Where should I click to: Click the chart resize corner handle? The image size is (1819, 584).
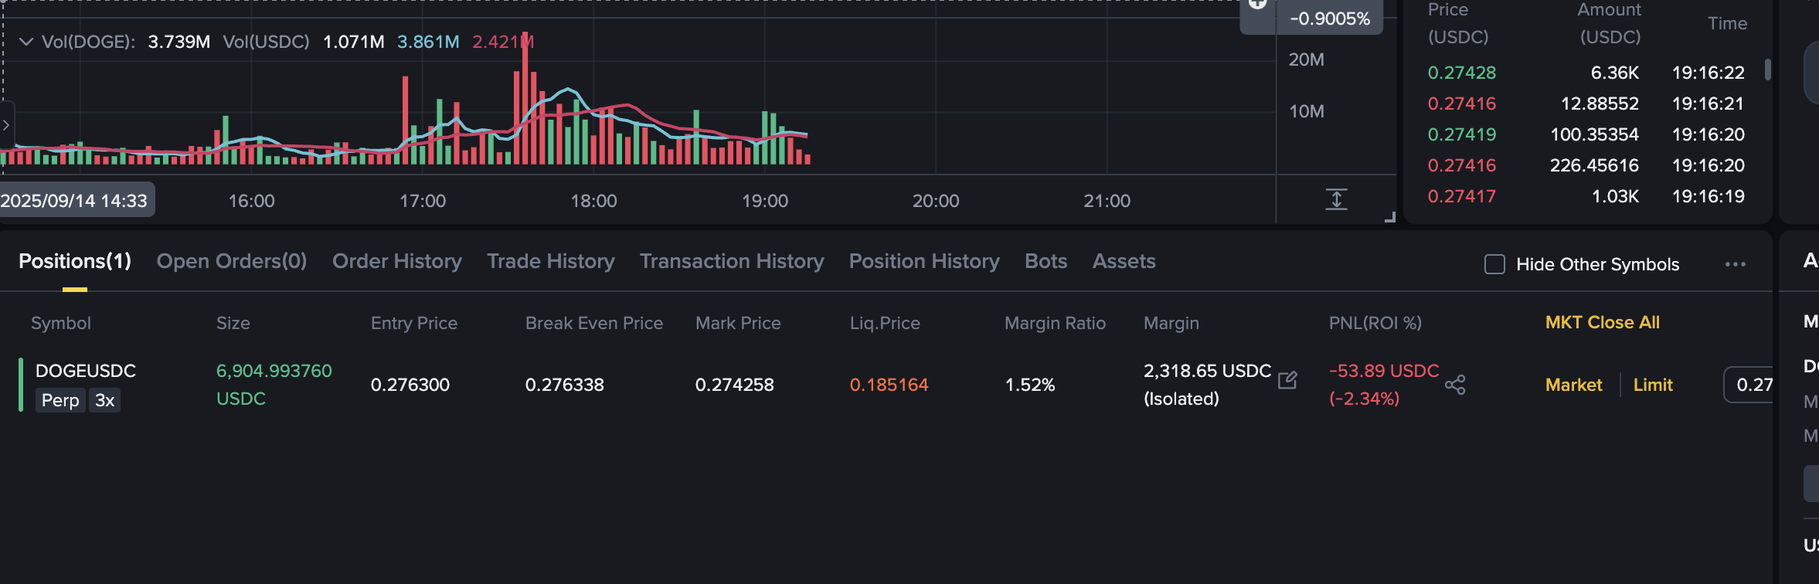1390,217
